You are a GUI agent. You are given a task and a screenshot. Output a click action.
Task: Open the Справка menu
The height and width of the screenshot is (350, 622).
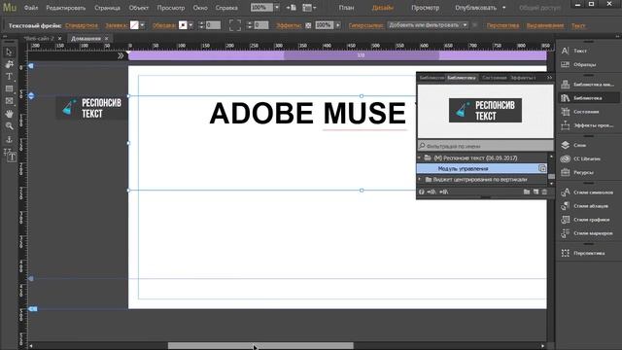(x=226, y=8)
